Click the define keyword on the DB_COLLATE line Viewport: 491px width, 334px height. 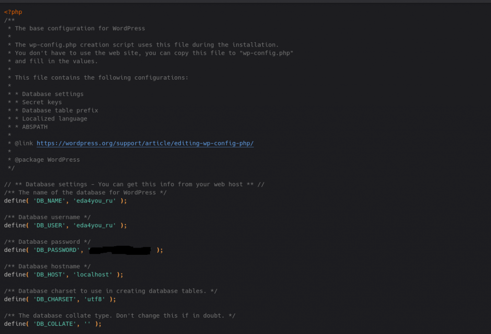[x=15, y=323]
